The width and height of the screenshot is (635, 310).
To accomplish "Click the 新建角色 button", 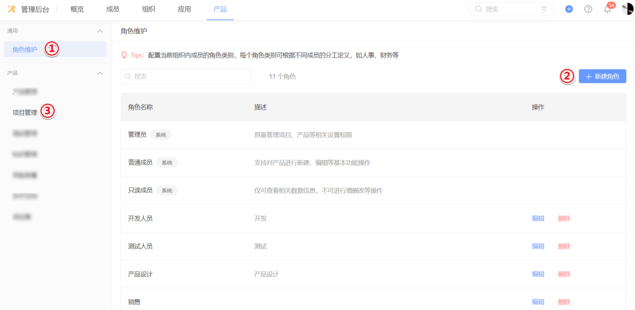I will pyautogui.click(x=602, y=76).
